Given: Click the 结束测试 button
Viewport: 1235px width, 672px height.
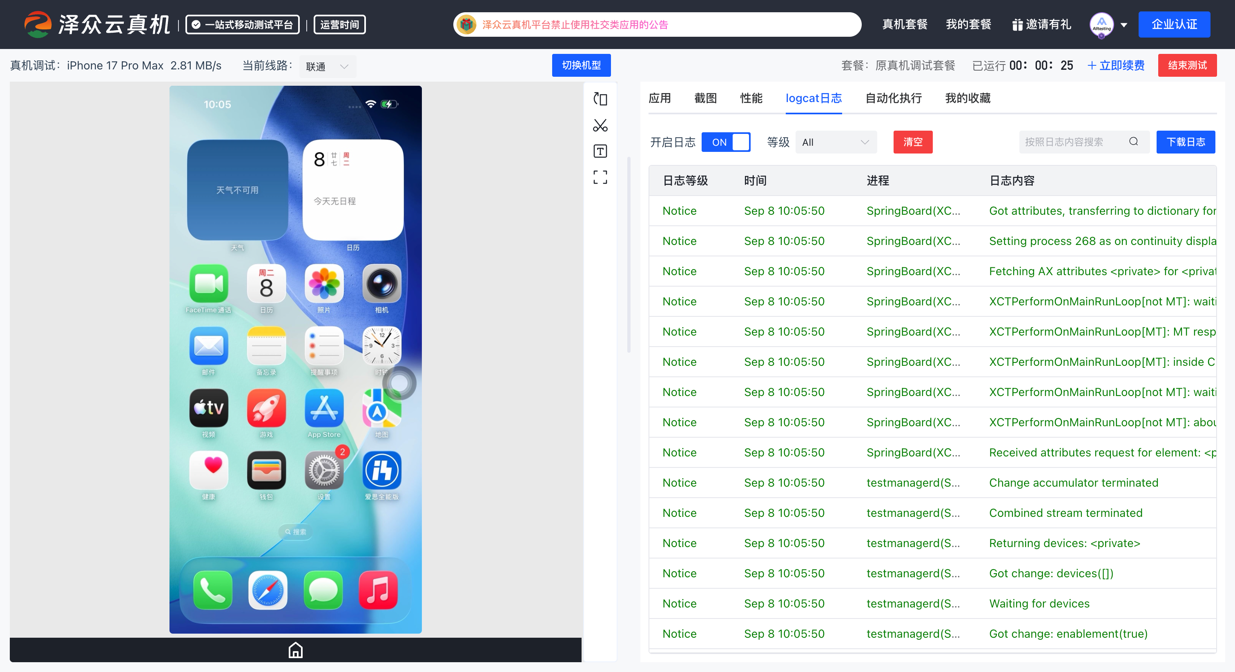Looking at the screenshot, I should tap(1187, 65).
